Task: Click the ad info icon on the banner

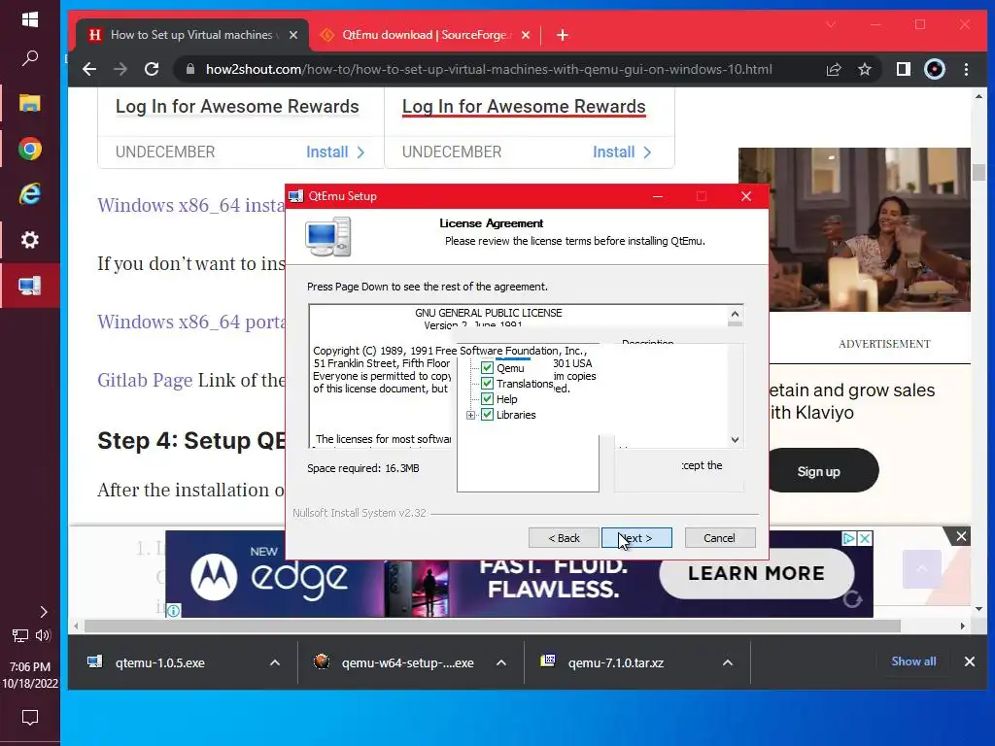Action: 173,611
